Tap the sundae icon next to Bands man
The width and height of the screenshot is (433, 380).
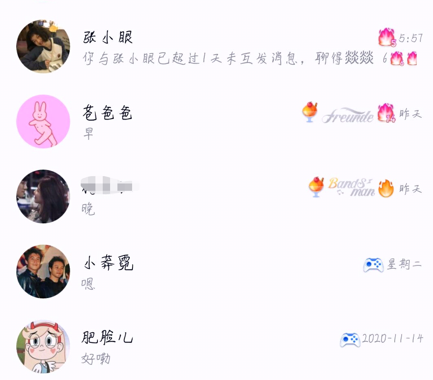click(316, 187)
